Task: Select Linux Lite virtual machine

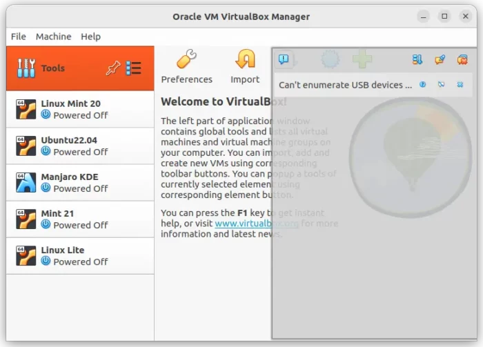Action: pyautogui.click(x=80, y=256)
